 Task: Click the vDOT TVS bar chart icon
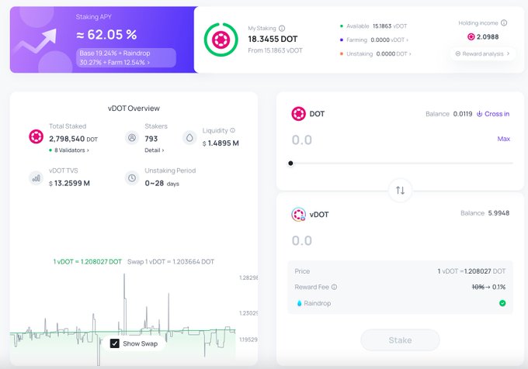click(x=36, y=178)
